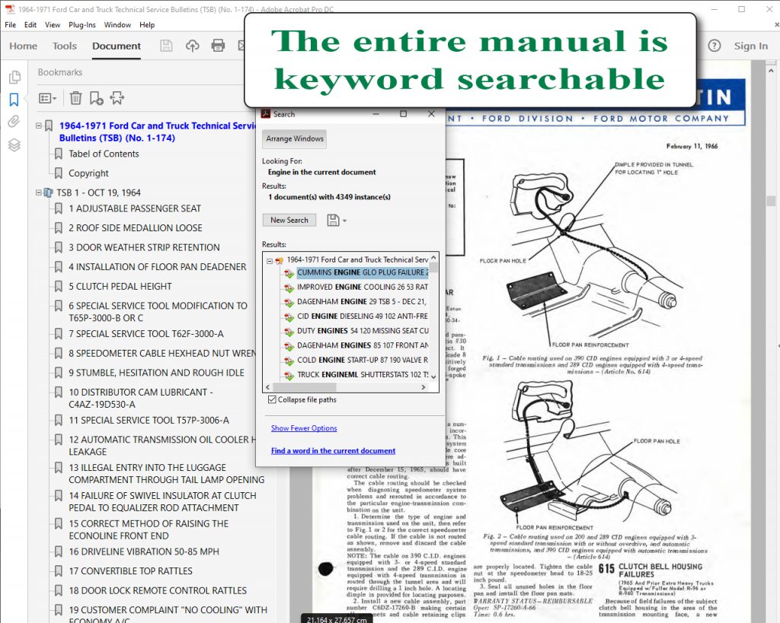The width and height of the screenshot is (780, 623).
Task: Select bookmark 4 INSTALLATION OF FLOOR PAN DEADENER
Action: coord(157,267)
